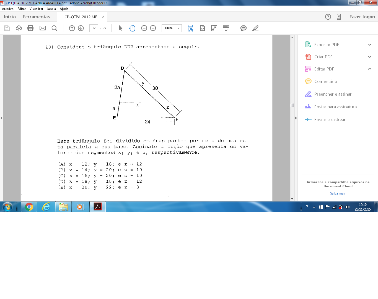Zoom in with plus button
This screenshot has height=299, width=378.
click(153, 28)
